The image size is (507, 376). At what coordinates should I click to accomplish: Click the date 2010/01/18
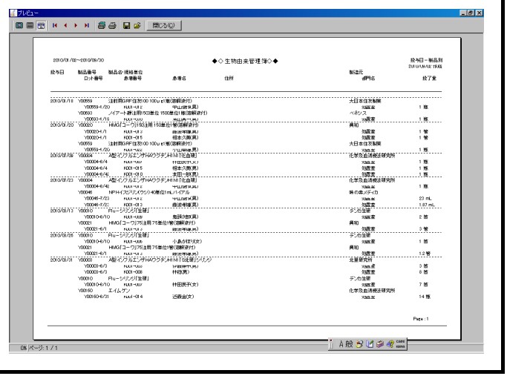pyautogui.click(x=62, y=101)
